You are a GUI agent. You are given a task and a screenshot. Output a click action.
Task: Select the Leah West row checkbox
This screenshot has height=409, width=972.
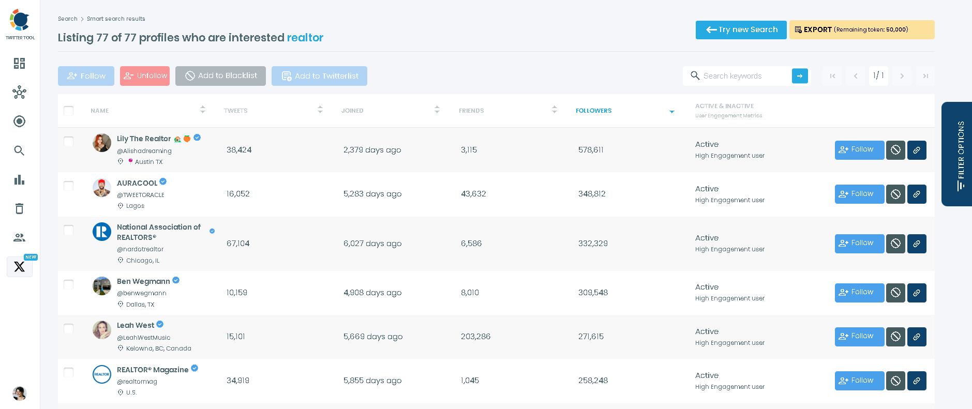68,328
